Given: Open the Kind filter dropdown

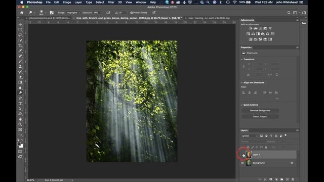Looking at the screenshot, I should tap(250, 136).
